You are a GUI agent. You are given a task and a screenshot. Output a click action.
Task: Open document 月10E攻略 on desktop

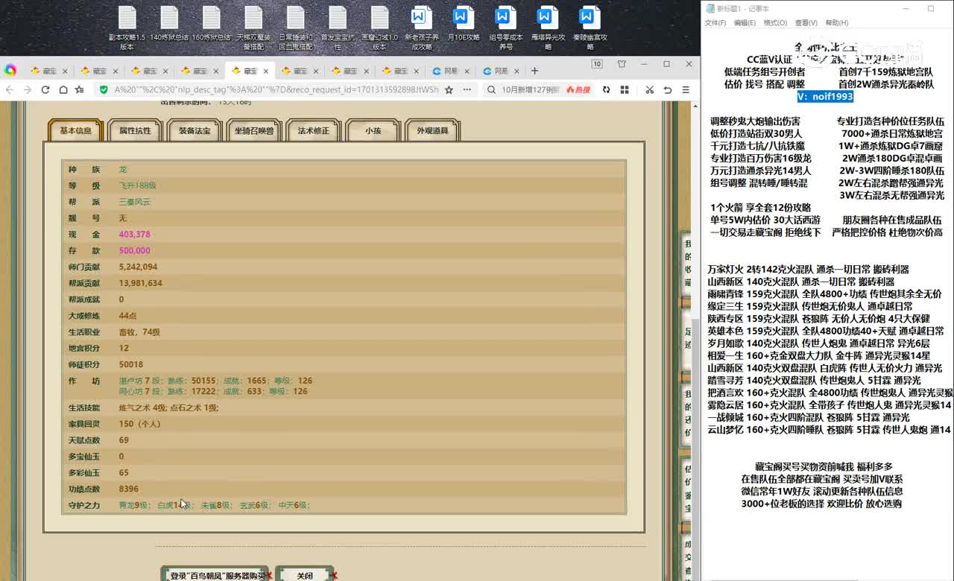pyautogui.click(x=464, y=24)
